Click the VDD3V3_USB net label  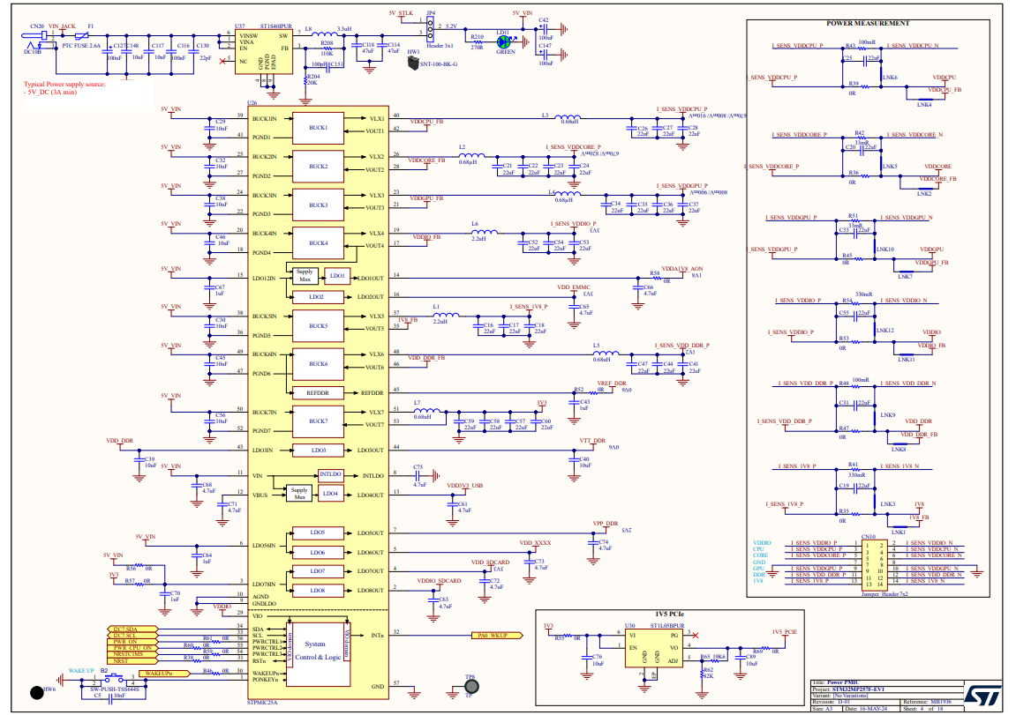(464, 485)
